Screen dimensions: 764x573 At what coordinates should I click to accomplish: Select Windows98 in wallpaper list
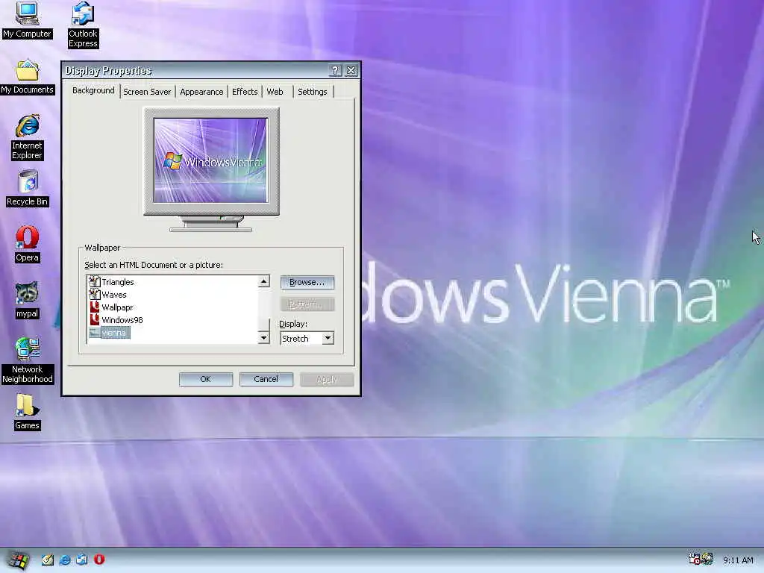pos(122,320)
